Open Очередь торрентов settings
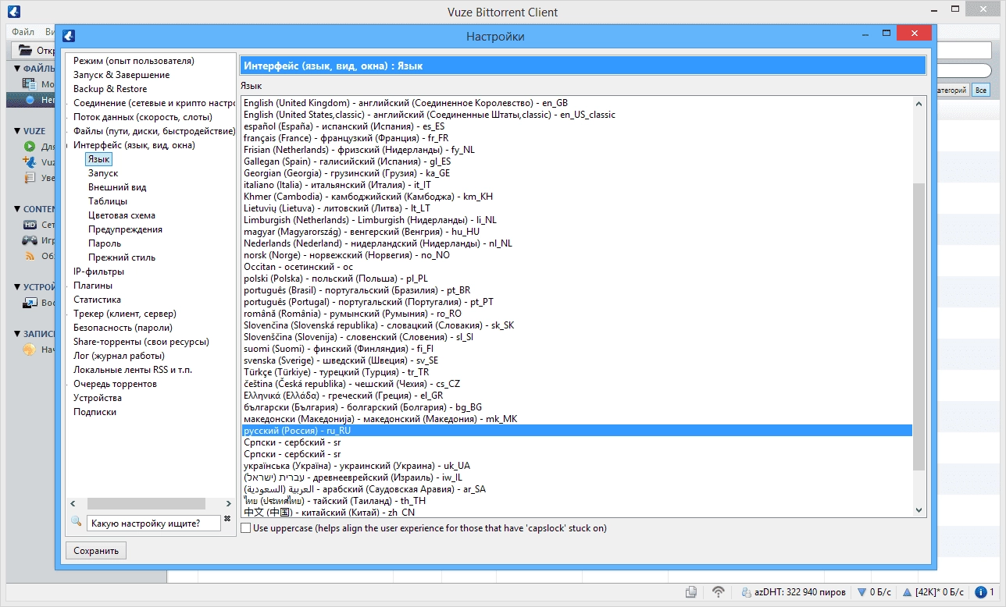 115,384
